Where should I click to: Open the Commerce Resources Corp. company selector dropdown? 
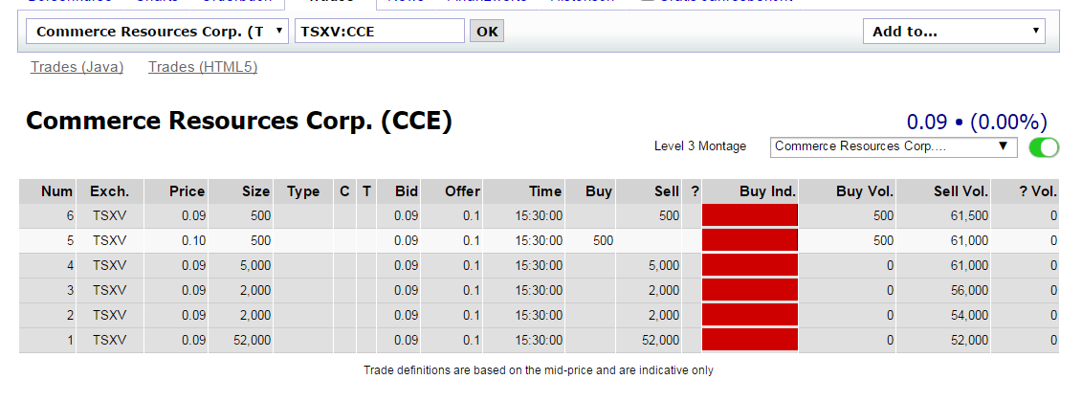(158, 32)
